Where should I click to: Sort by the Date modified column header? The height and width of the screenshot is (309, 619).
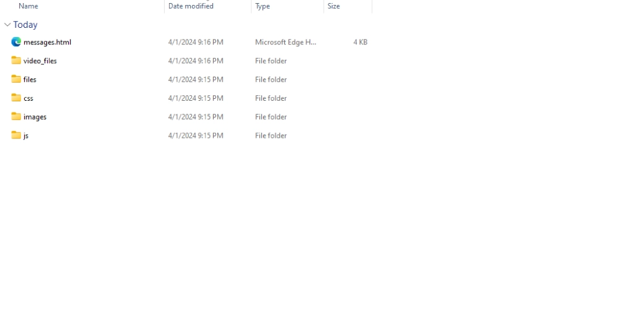191,6
